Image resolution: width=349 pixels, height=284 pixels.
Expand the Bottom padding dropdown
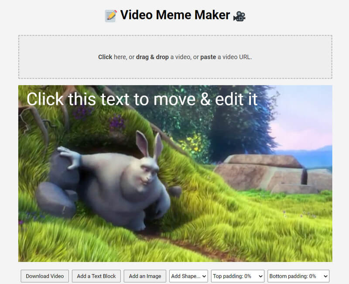click(298, 276)
